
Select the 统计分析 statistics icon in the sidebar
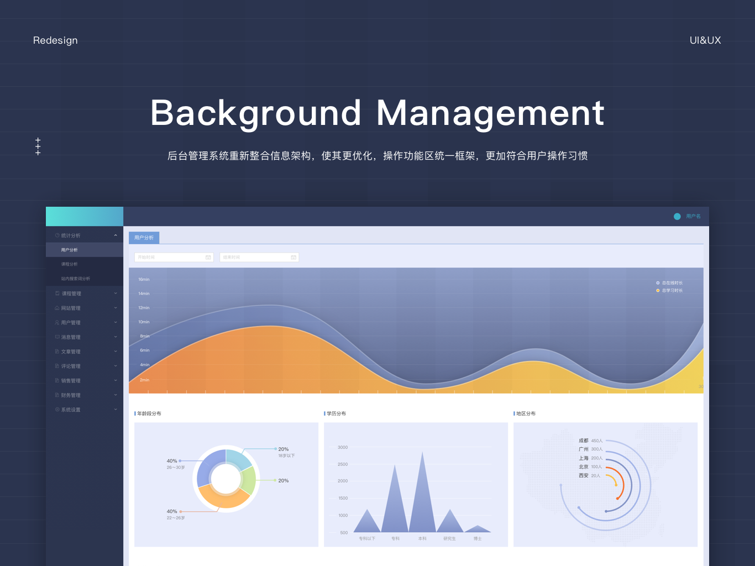click(x=56, y=235)
